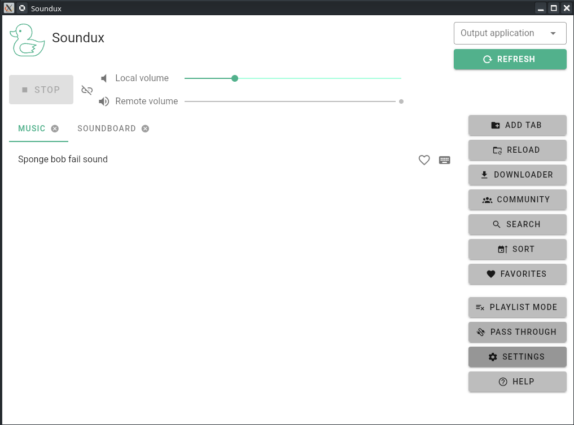Show the Favorites list
The image size is (574, 425).
pyautogui.click(x=517, y=274)
